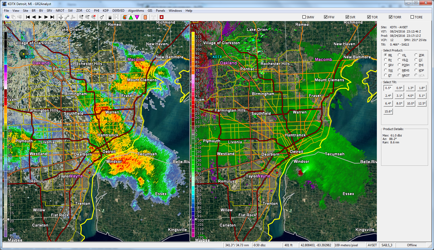The image size is (434, 250).
Task: Open the View menu
Action: 16,11
